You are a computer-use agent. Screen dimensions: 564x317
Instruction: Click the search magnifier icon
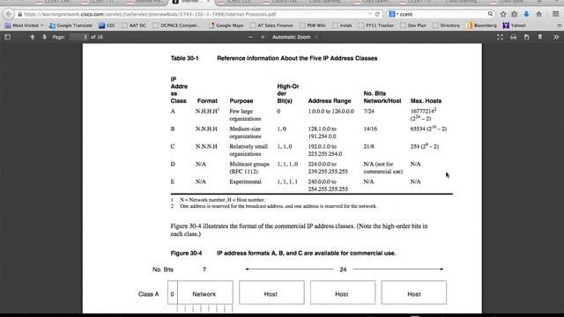pos(490,14)
